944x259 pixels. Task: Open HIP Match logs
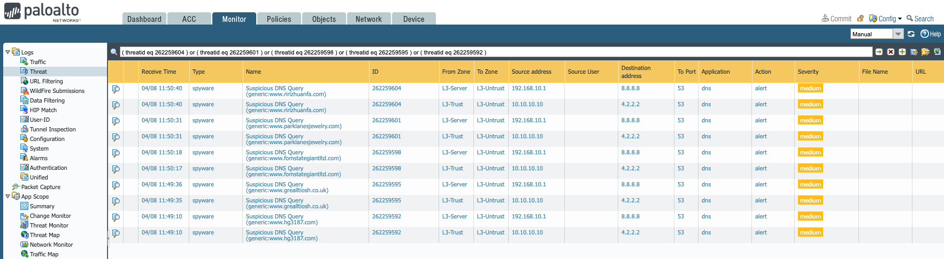pyautogui.click(x=43, y=110)
